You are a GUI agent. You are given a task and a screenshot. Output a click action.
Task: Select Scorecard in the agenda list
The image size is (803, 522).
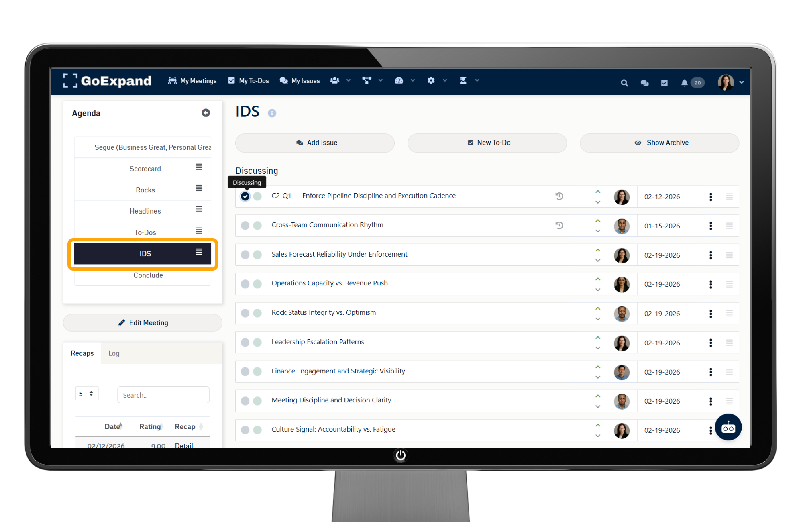click(x=145, y=169)
